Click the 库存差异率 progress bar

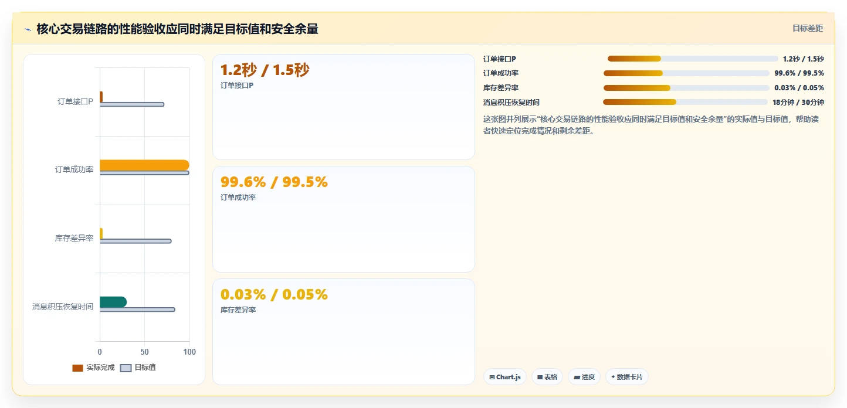point(686,88)
